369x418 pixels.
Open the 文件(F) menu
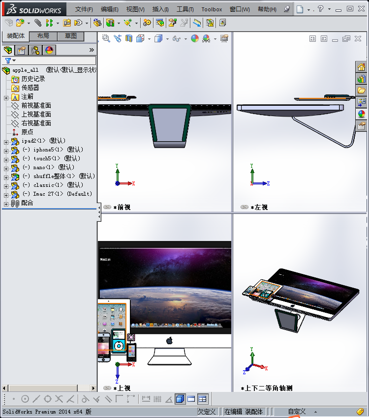(x=84, y=9)
